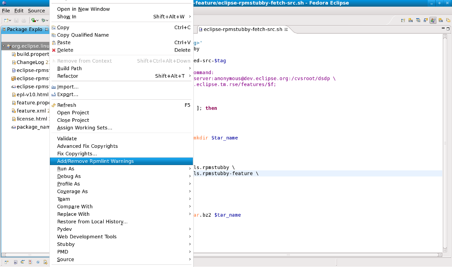
Task: Expand the Run As submenu
Action: pyautogui.click(x=121, y=169)
